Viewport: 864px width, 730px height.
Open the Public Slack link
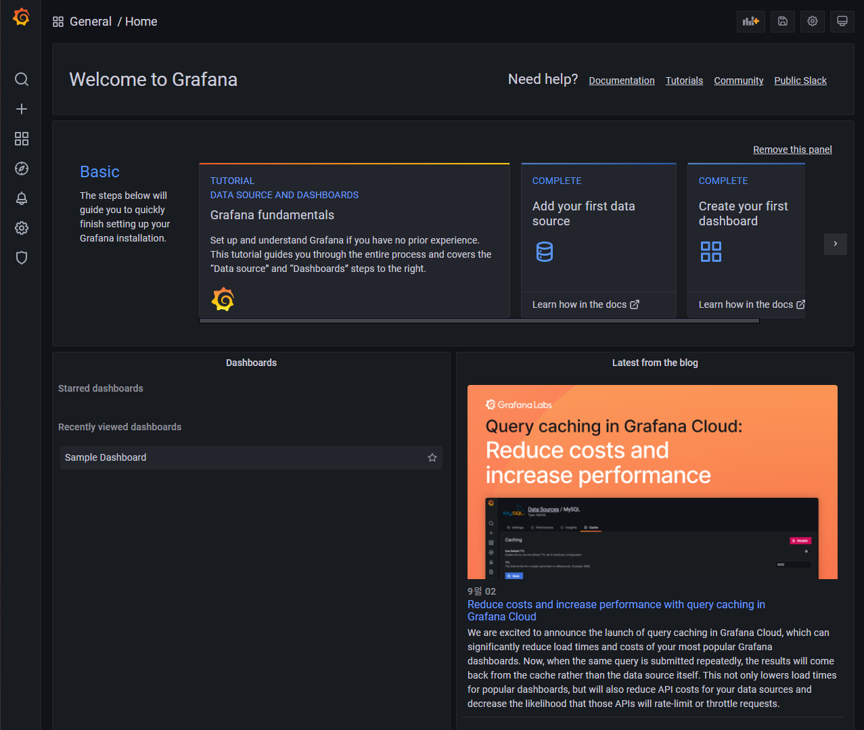800,81
